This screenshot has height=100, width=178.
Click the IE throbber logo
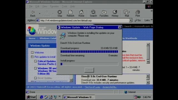[149, 7]
